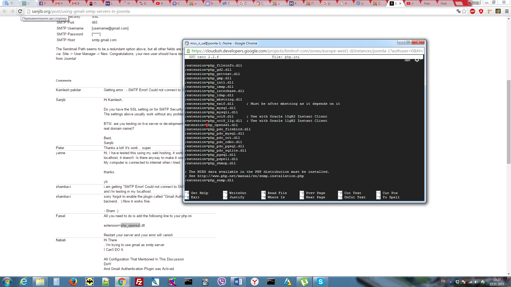Viewport: 511px width, 287px height.
Task: Click commenter name 'Nabati'
Action: point(61,240)
